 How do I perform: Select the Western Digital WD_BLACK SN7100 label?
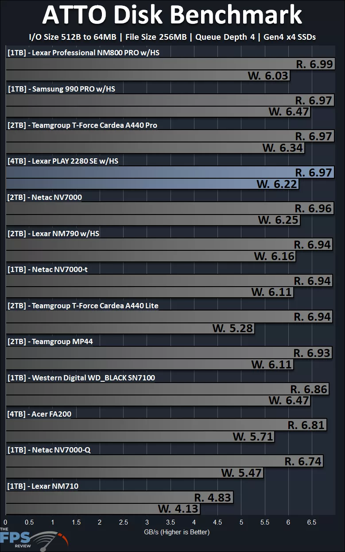[x=81, y=378]
